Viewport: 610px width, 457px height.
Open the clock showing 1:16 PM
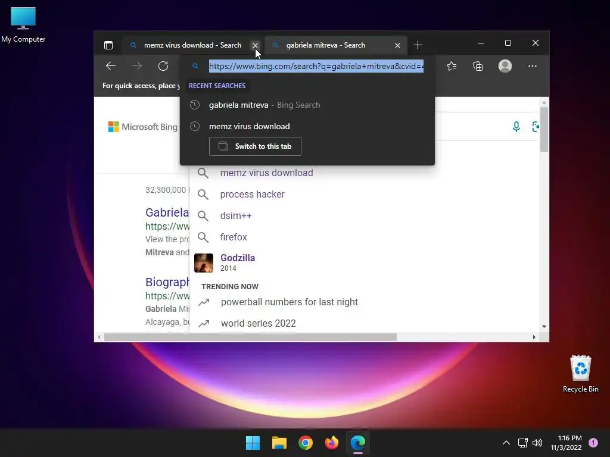[x=566, y=443]
